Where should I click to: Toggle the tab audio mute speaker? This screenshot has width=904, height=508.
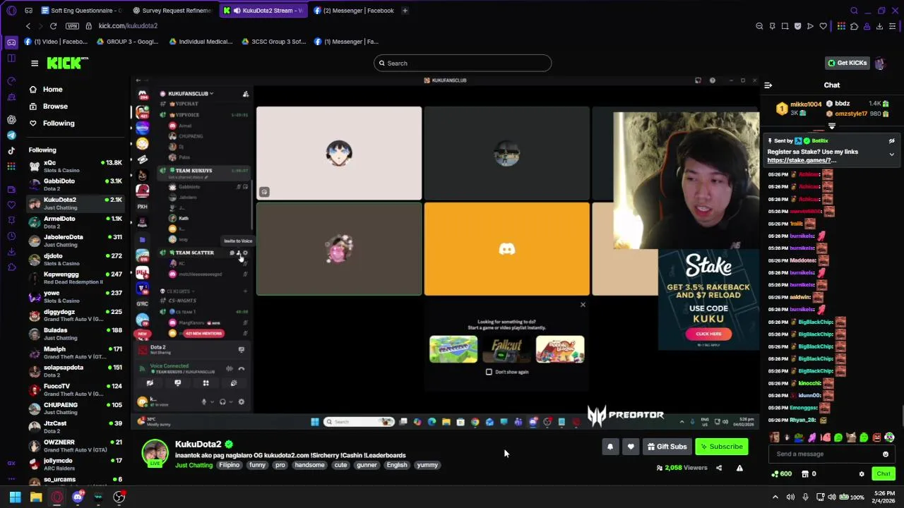tap(237, 11)
